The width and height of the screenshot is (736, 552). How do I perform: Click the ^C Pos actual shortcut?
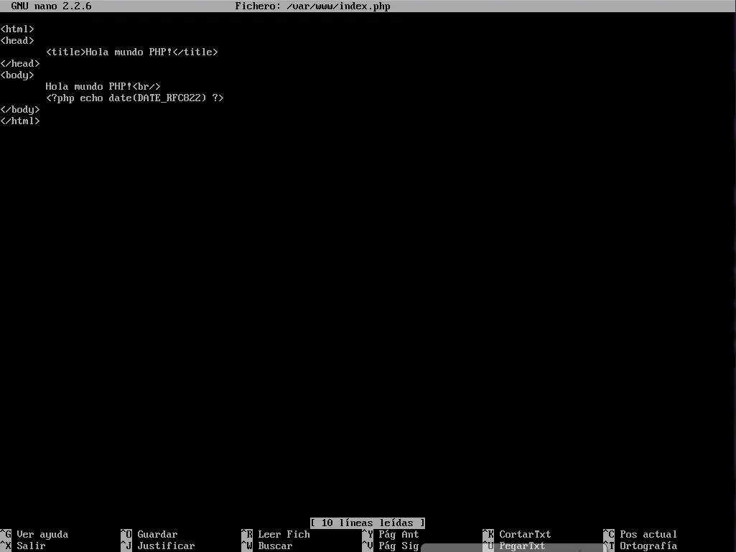(x=640, y=535)
